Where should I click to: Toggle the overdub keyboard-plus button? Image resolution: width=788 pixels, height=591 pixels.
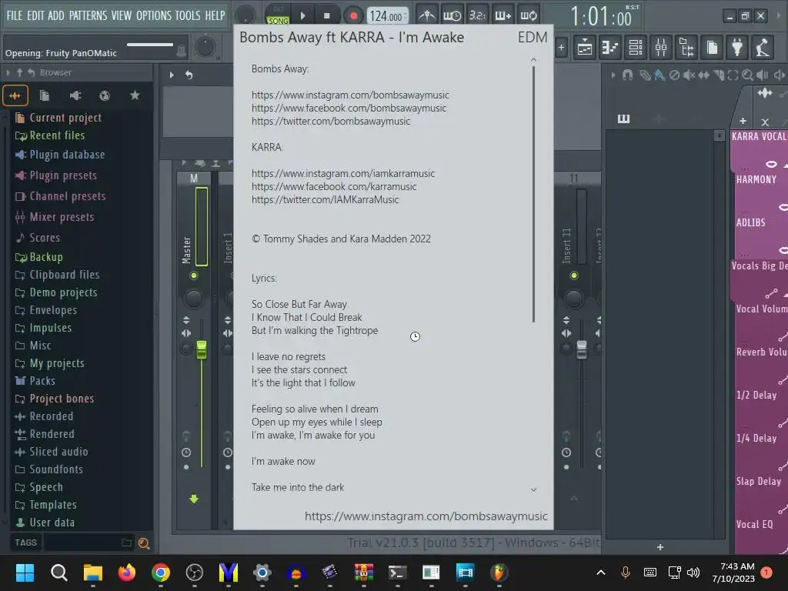[x=503, y=15]
